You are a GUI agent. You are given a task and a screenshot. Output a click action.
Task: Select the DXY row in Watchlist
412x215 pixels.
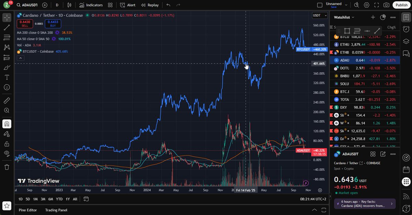click(365, 107)
